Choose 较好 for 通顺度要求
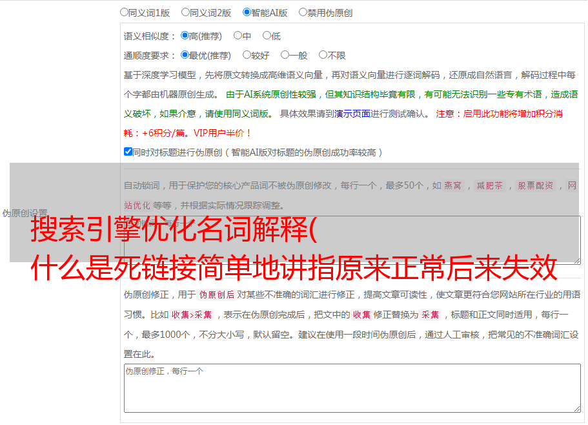This screenshot has height=425, width=588. [x=247, y=55]
